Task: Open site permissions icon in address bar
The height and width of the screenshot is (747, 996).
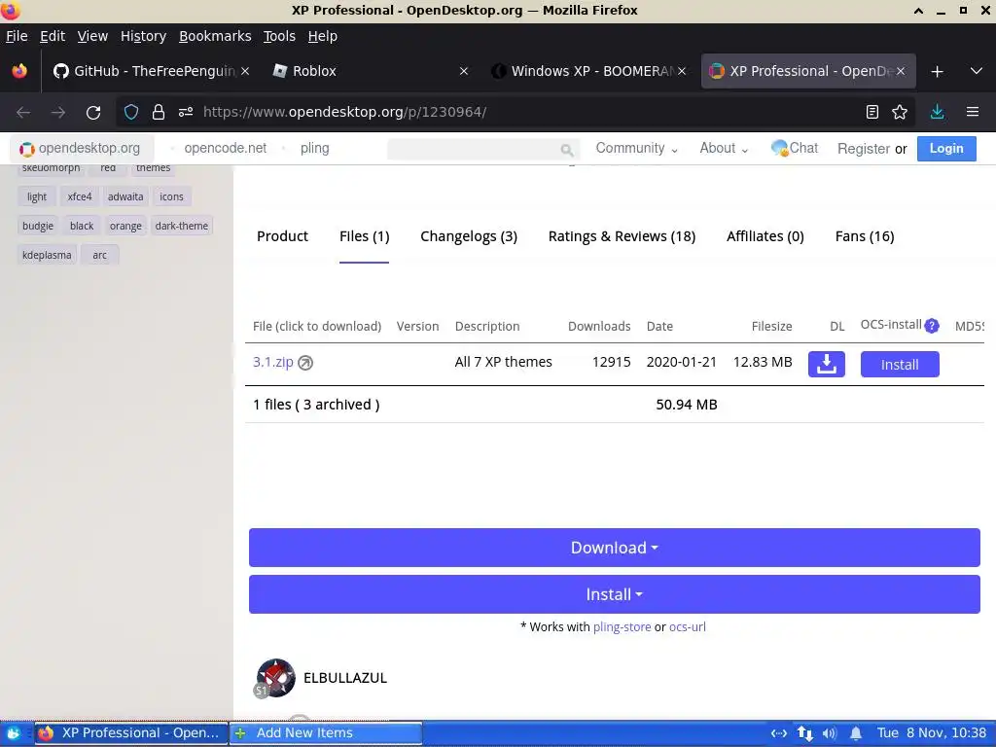Action: (186, 113)
